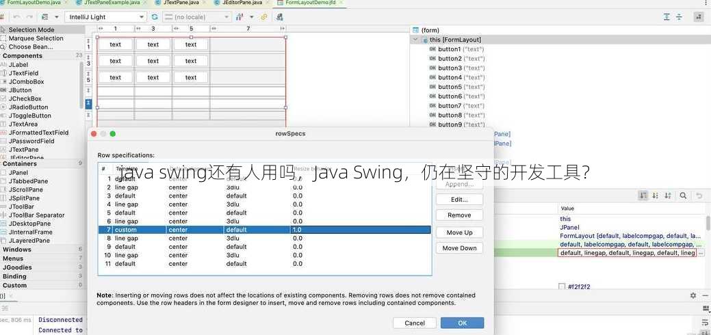Click row header 3 in the form designer
This screenshot has height=335, width=711.
tap(88, 63)
